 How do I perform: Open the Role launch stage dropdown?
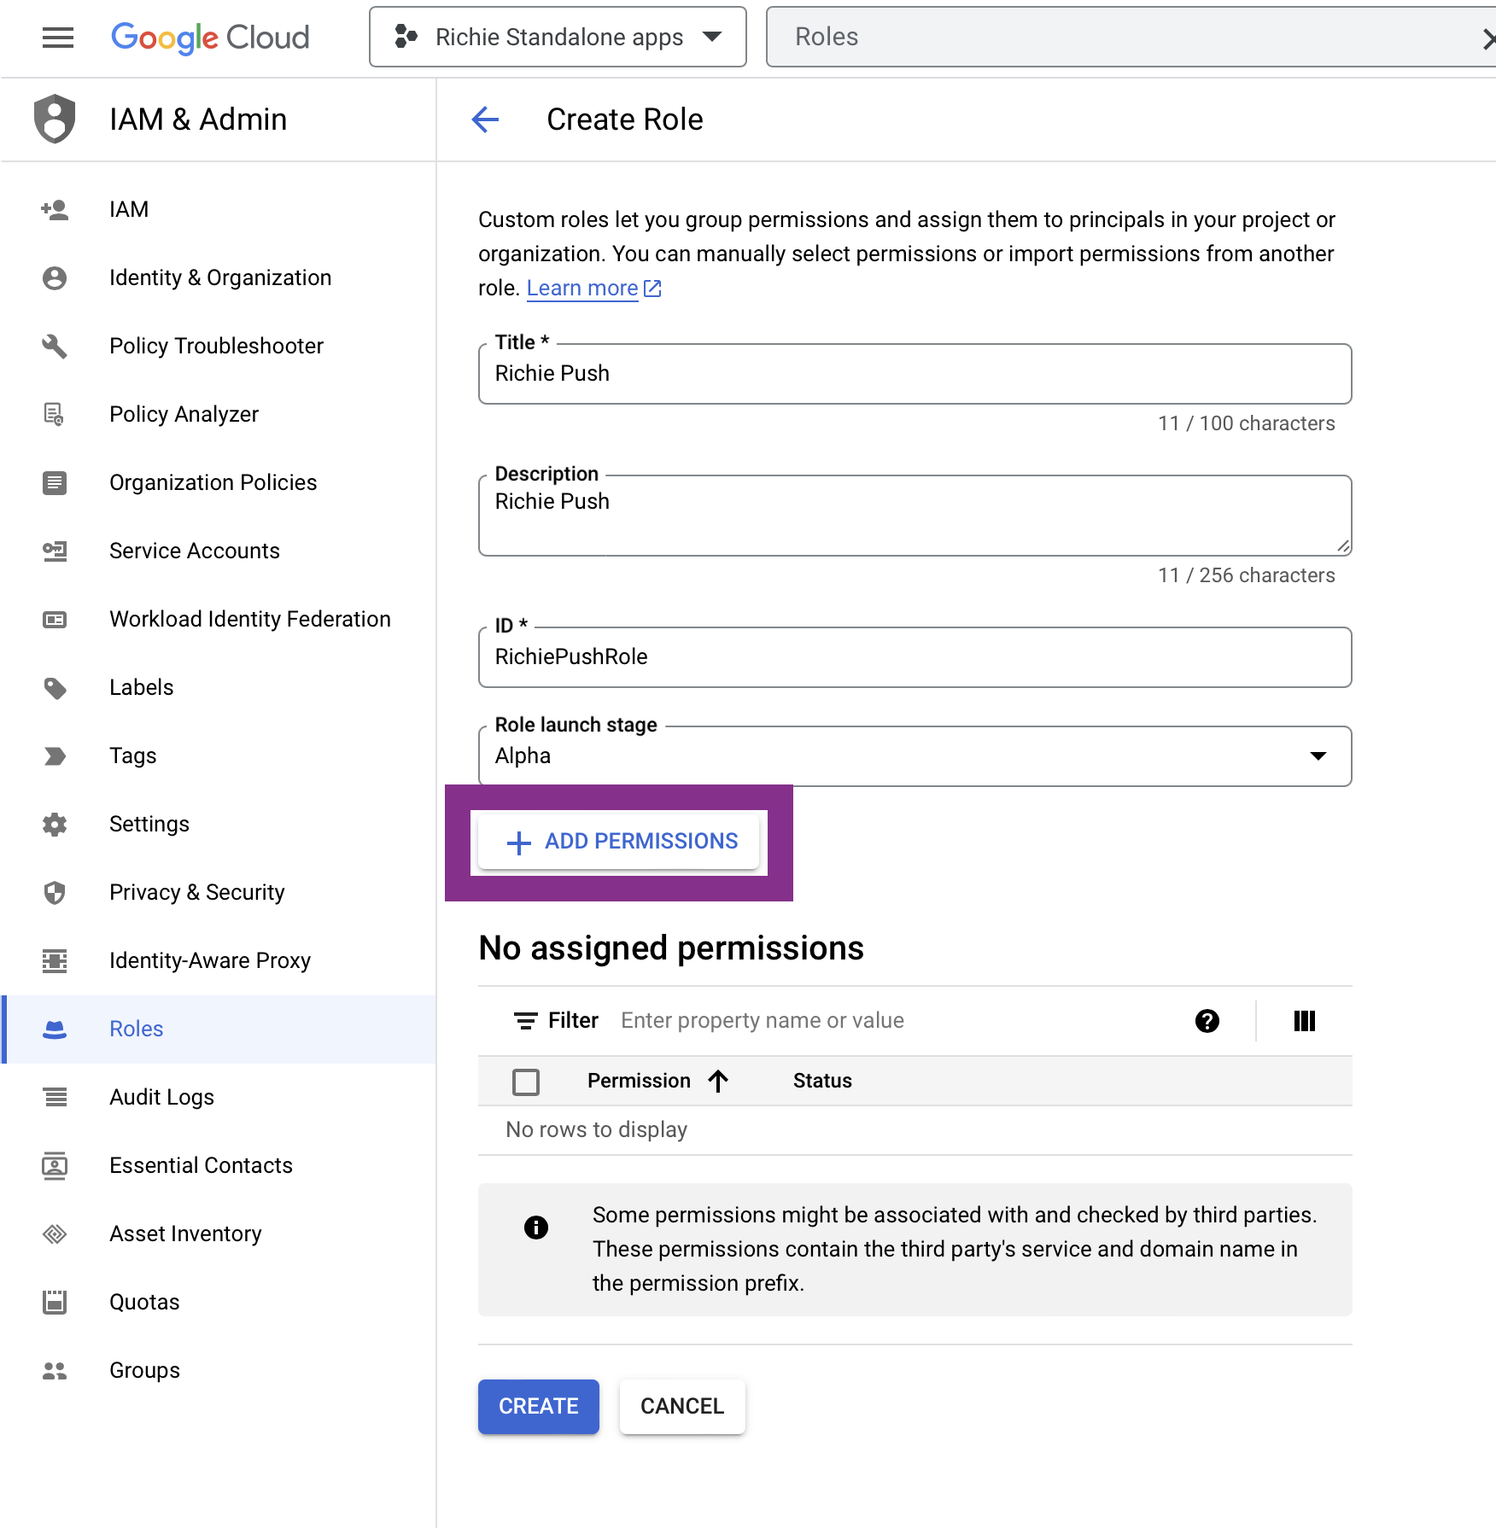1318,756
